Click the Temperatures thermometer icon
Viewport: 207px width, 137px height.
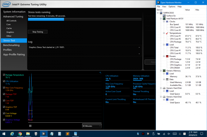click(167, 33)
